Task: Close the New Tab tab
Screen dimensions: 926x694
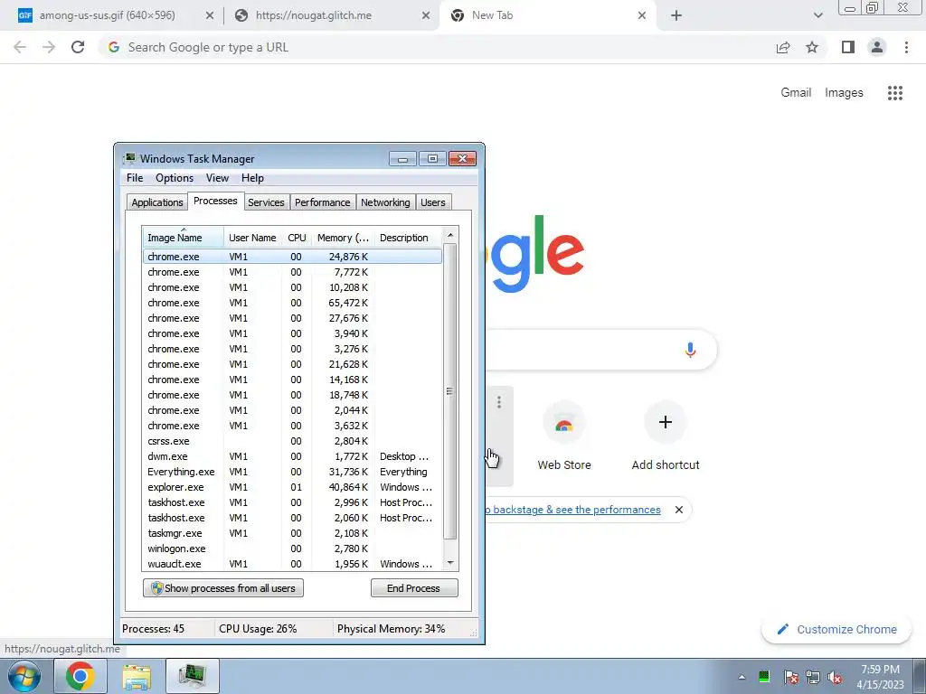Action: tap(642, 15)
